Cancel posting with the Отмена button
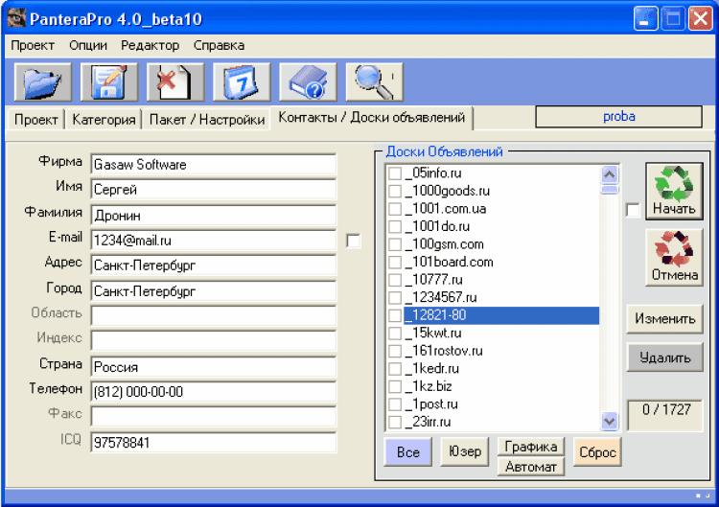Viewport: 719px width, 507px height. point(674,258)
